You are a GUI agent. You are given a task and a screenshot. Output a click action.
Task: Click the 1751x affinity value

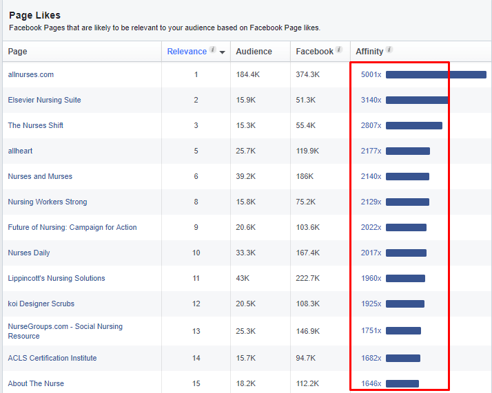[371, 330]
